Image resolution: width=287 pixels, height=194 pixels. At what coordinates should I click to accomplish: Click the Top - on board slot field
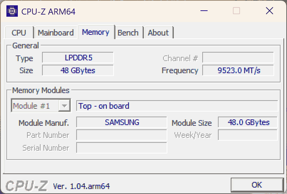(177, 106)
